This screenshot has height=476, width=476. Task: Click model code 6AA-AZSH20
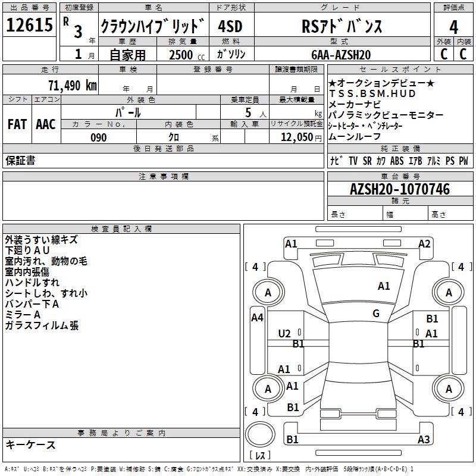click(x=341, y=55)
